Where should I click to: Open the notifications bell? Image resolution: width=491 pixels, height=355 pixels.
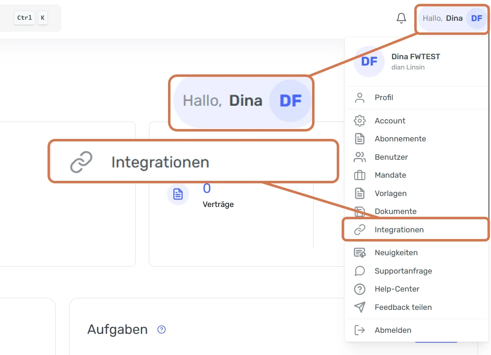pos(401,18)
